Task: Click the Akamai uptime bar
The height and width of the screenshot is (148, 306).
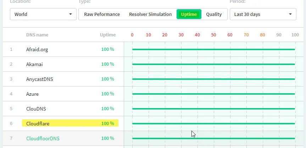Action: point(213,64)
